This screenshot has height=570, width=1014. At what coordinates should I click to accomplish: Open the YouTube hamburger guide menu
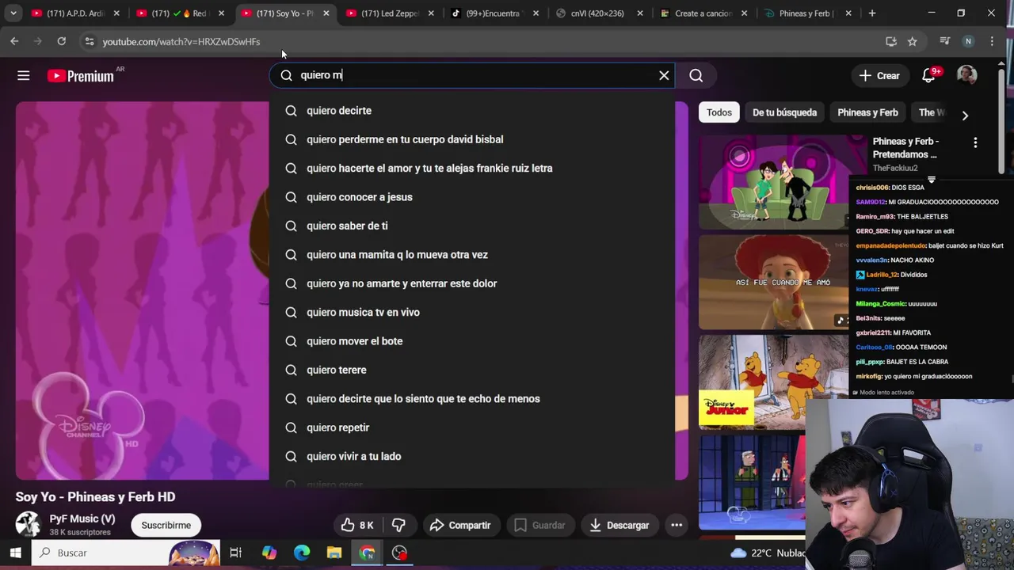coord(23,75)
